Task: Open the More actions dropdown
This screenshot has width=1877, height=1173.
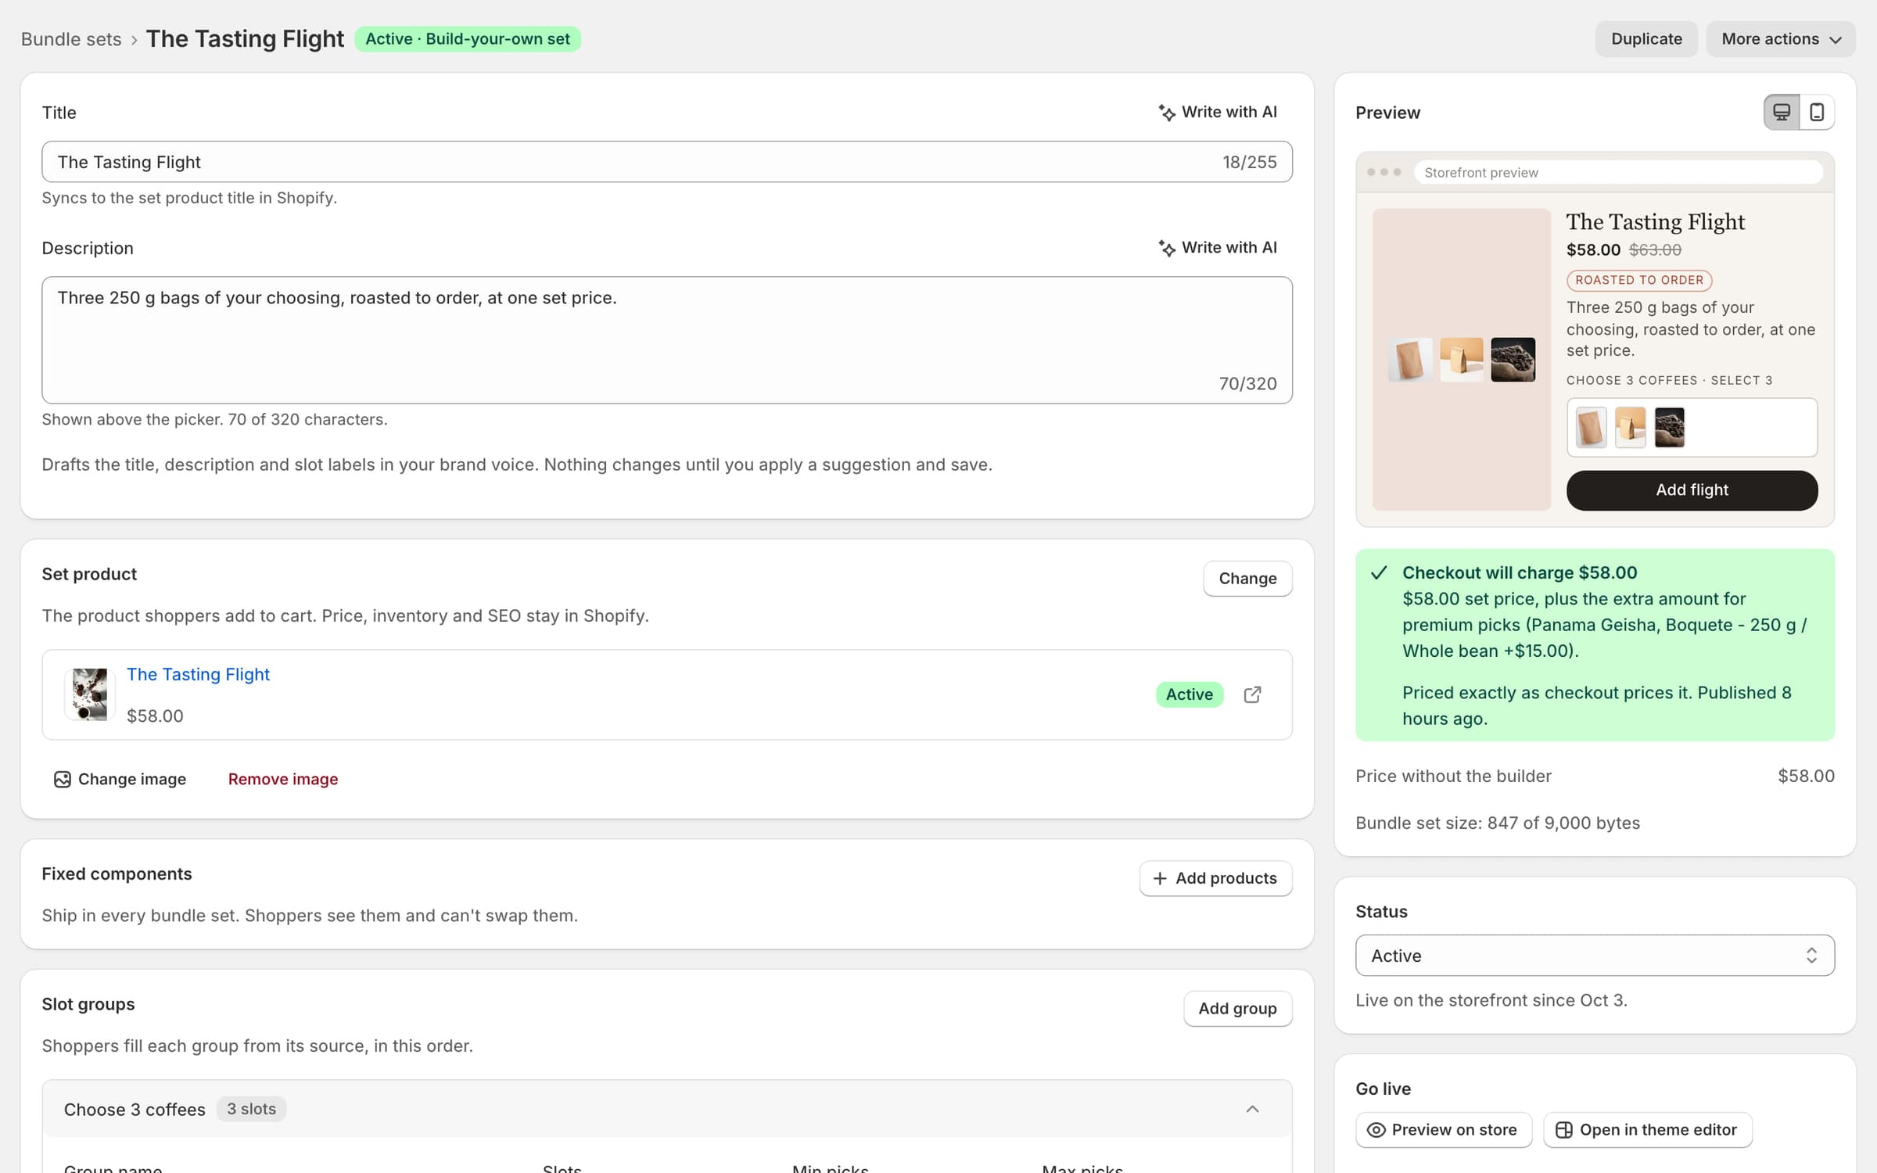Action: pyautogui.click(x=1780, y=39)
